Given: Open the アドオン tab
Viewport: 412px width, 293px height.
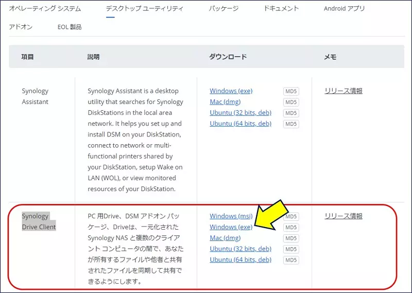Looking at the screenshot, I should coord(21,27).
